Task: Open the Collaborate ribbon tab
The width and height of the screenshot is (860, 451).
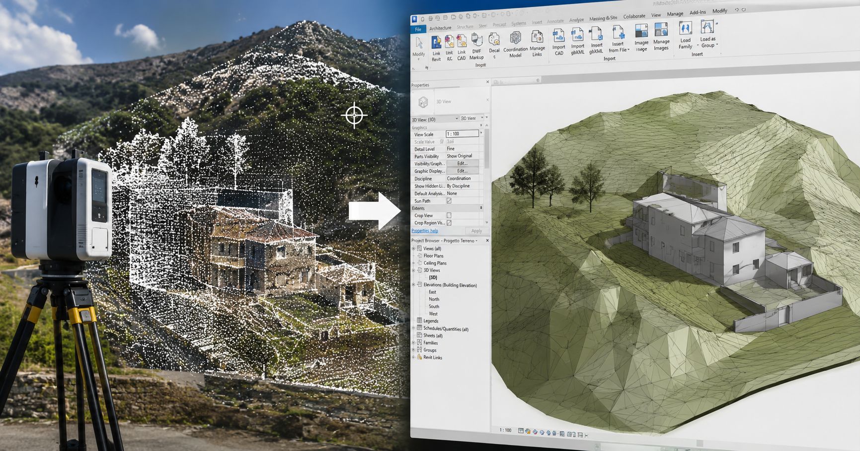Action: (634, 16)
